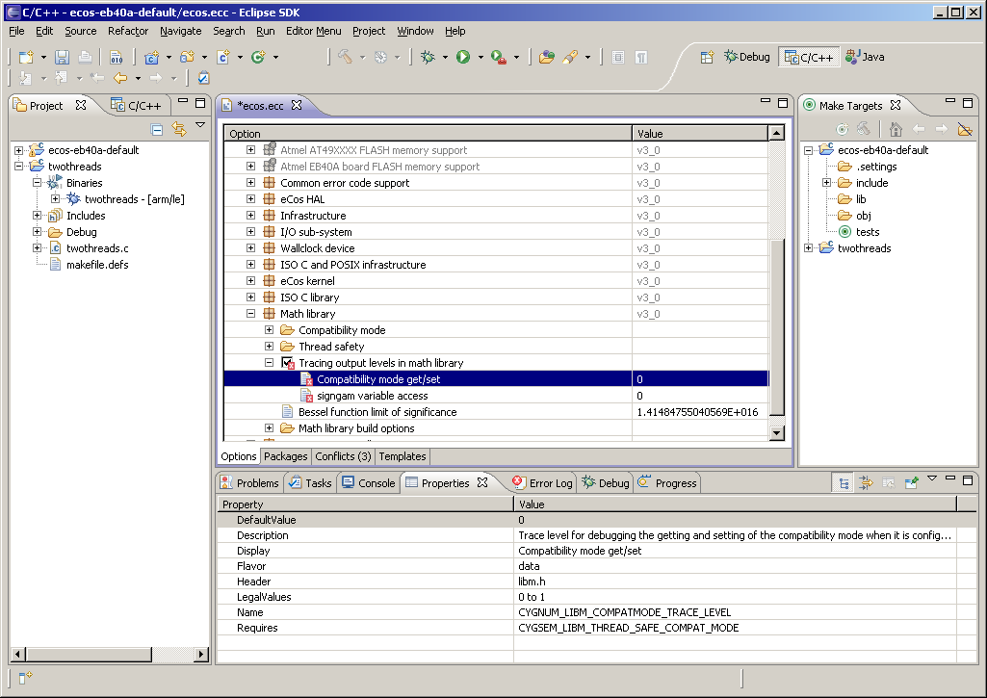Toggle Tracing output levels in math library checkbox
This screenshot has height=698, width=987.
(287, 363)
